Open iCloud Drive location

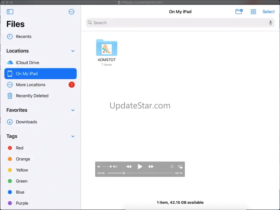pos(27,62)
